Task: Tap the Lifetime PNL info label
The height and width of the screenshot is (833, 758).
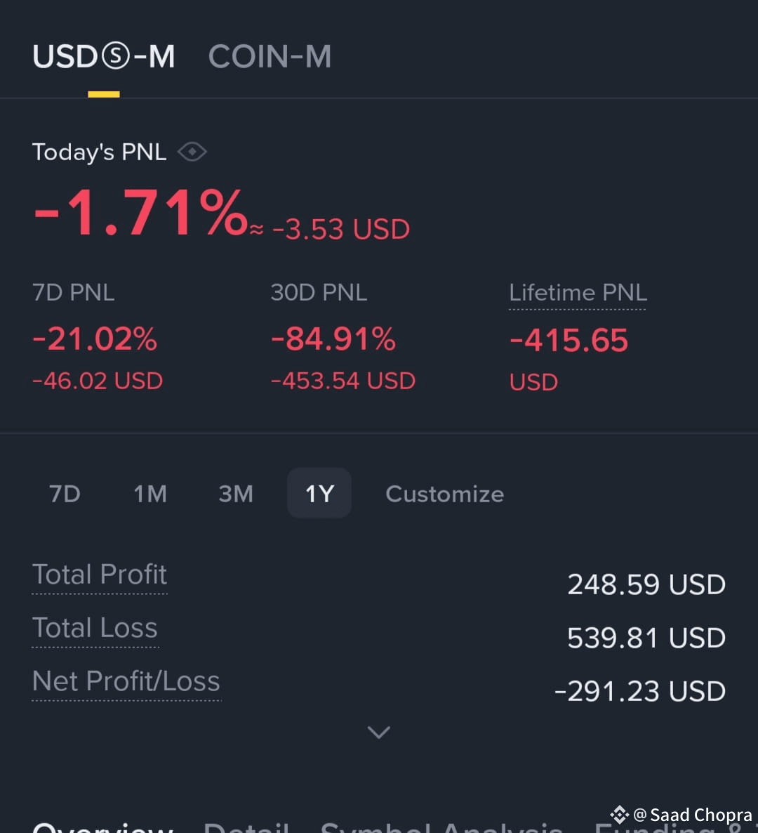Action: [578, 293]
